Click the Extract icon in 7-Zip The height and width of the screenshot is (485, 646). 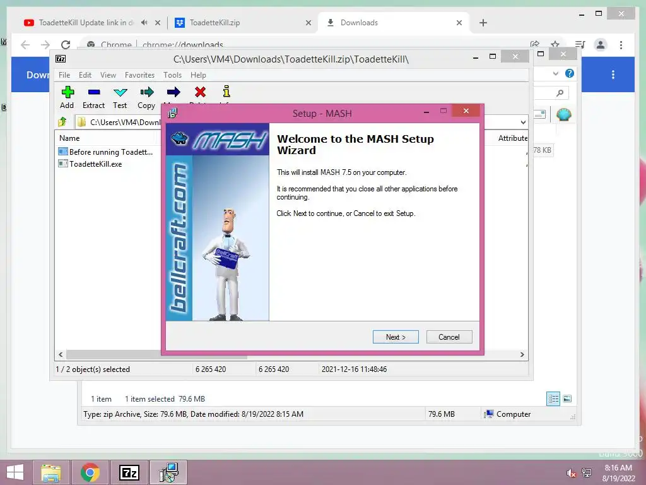pos(93,97)
